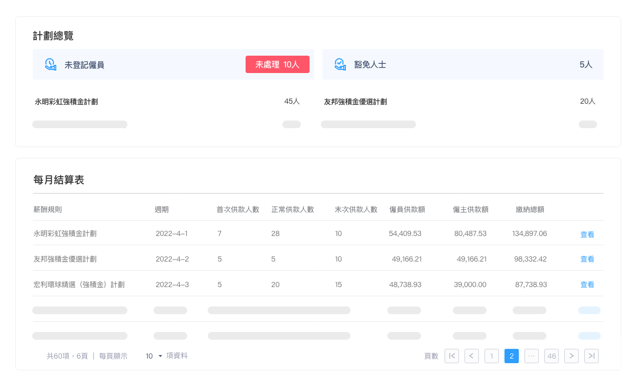This screenshot has width=637, height=379.
Task: Click the 末次供款人數 column header
Action: [356, 209]
